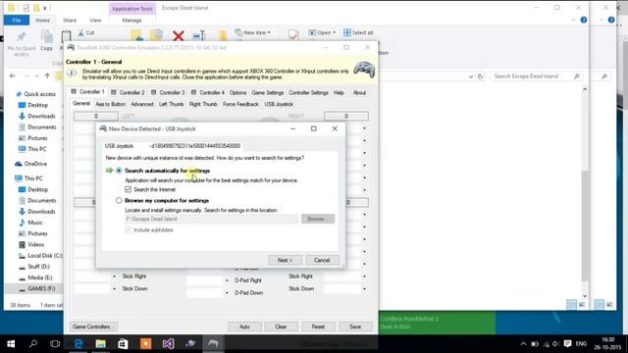The width and height of the screenshot is (628, 353).
Task: Select the Axis to Button sub-tab
Action: tap(111, 104)
